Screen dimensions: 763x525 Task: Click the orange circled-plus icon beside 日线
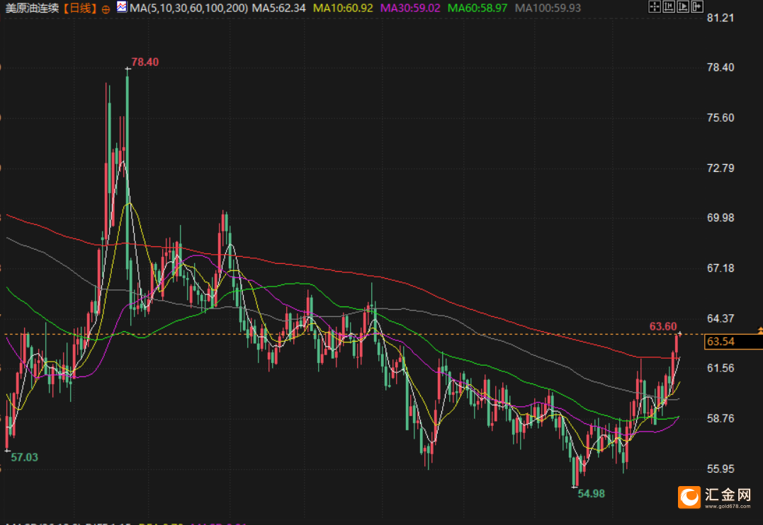[x=106, y=8]
